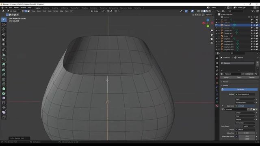Switch perspective/orthographic grid icon
The image size is (260, 146).
point(212,43)
